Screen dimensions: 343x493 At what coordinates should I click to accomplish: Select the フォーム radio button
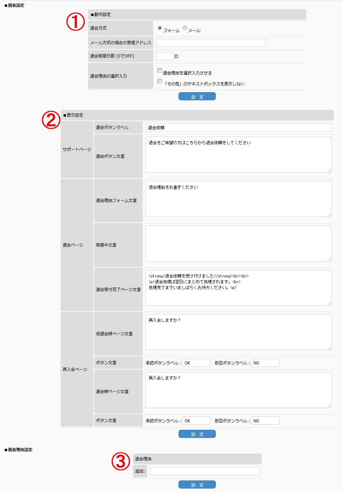click(x=160, y=28)
